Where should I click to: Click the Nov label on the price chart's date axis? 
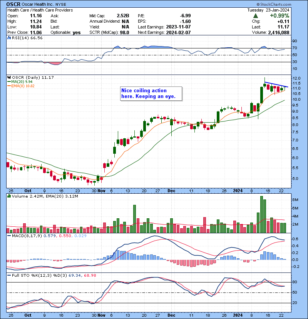coord(101,191)
